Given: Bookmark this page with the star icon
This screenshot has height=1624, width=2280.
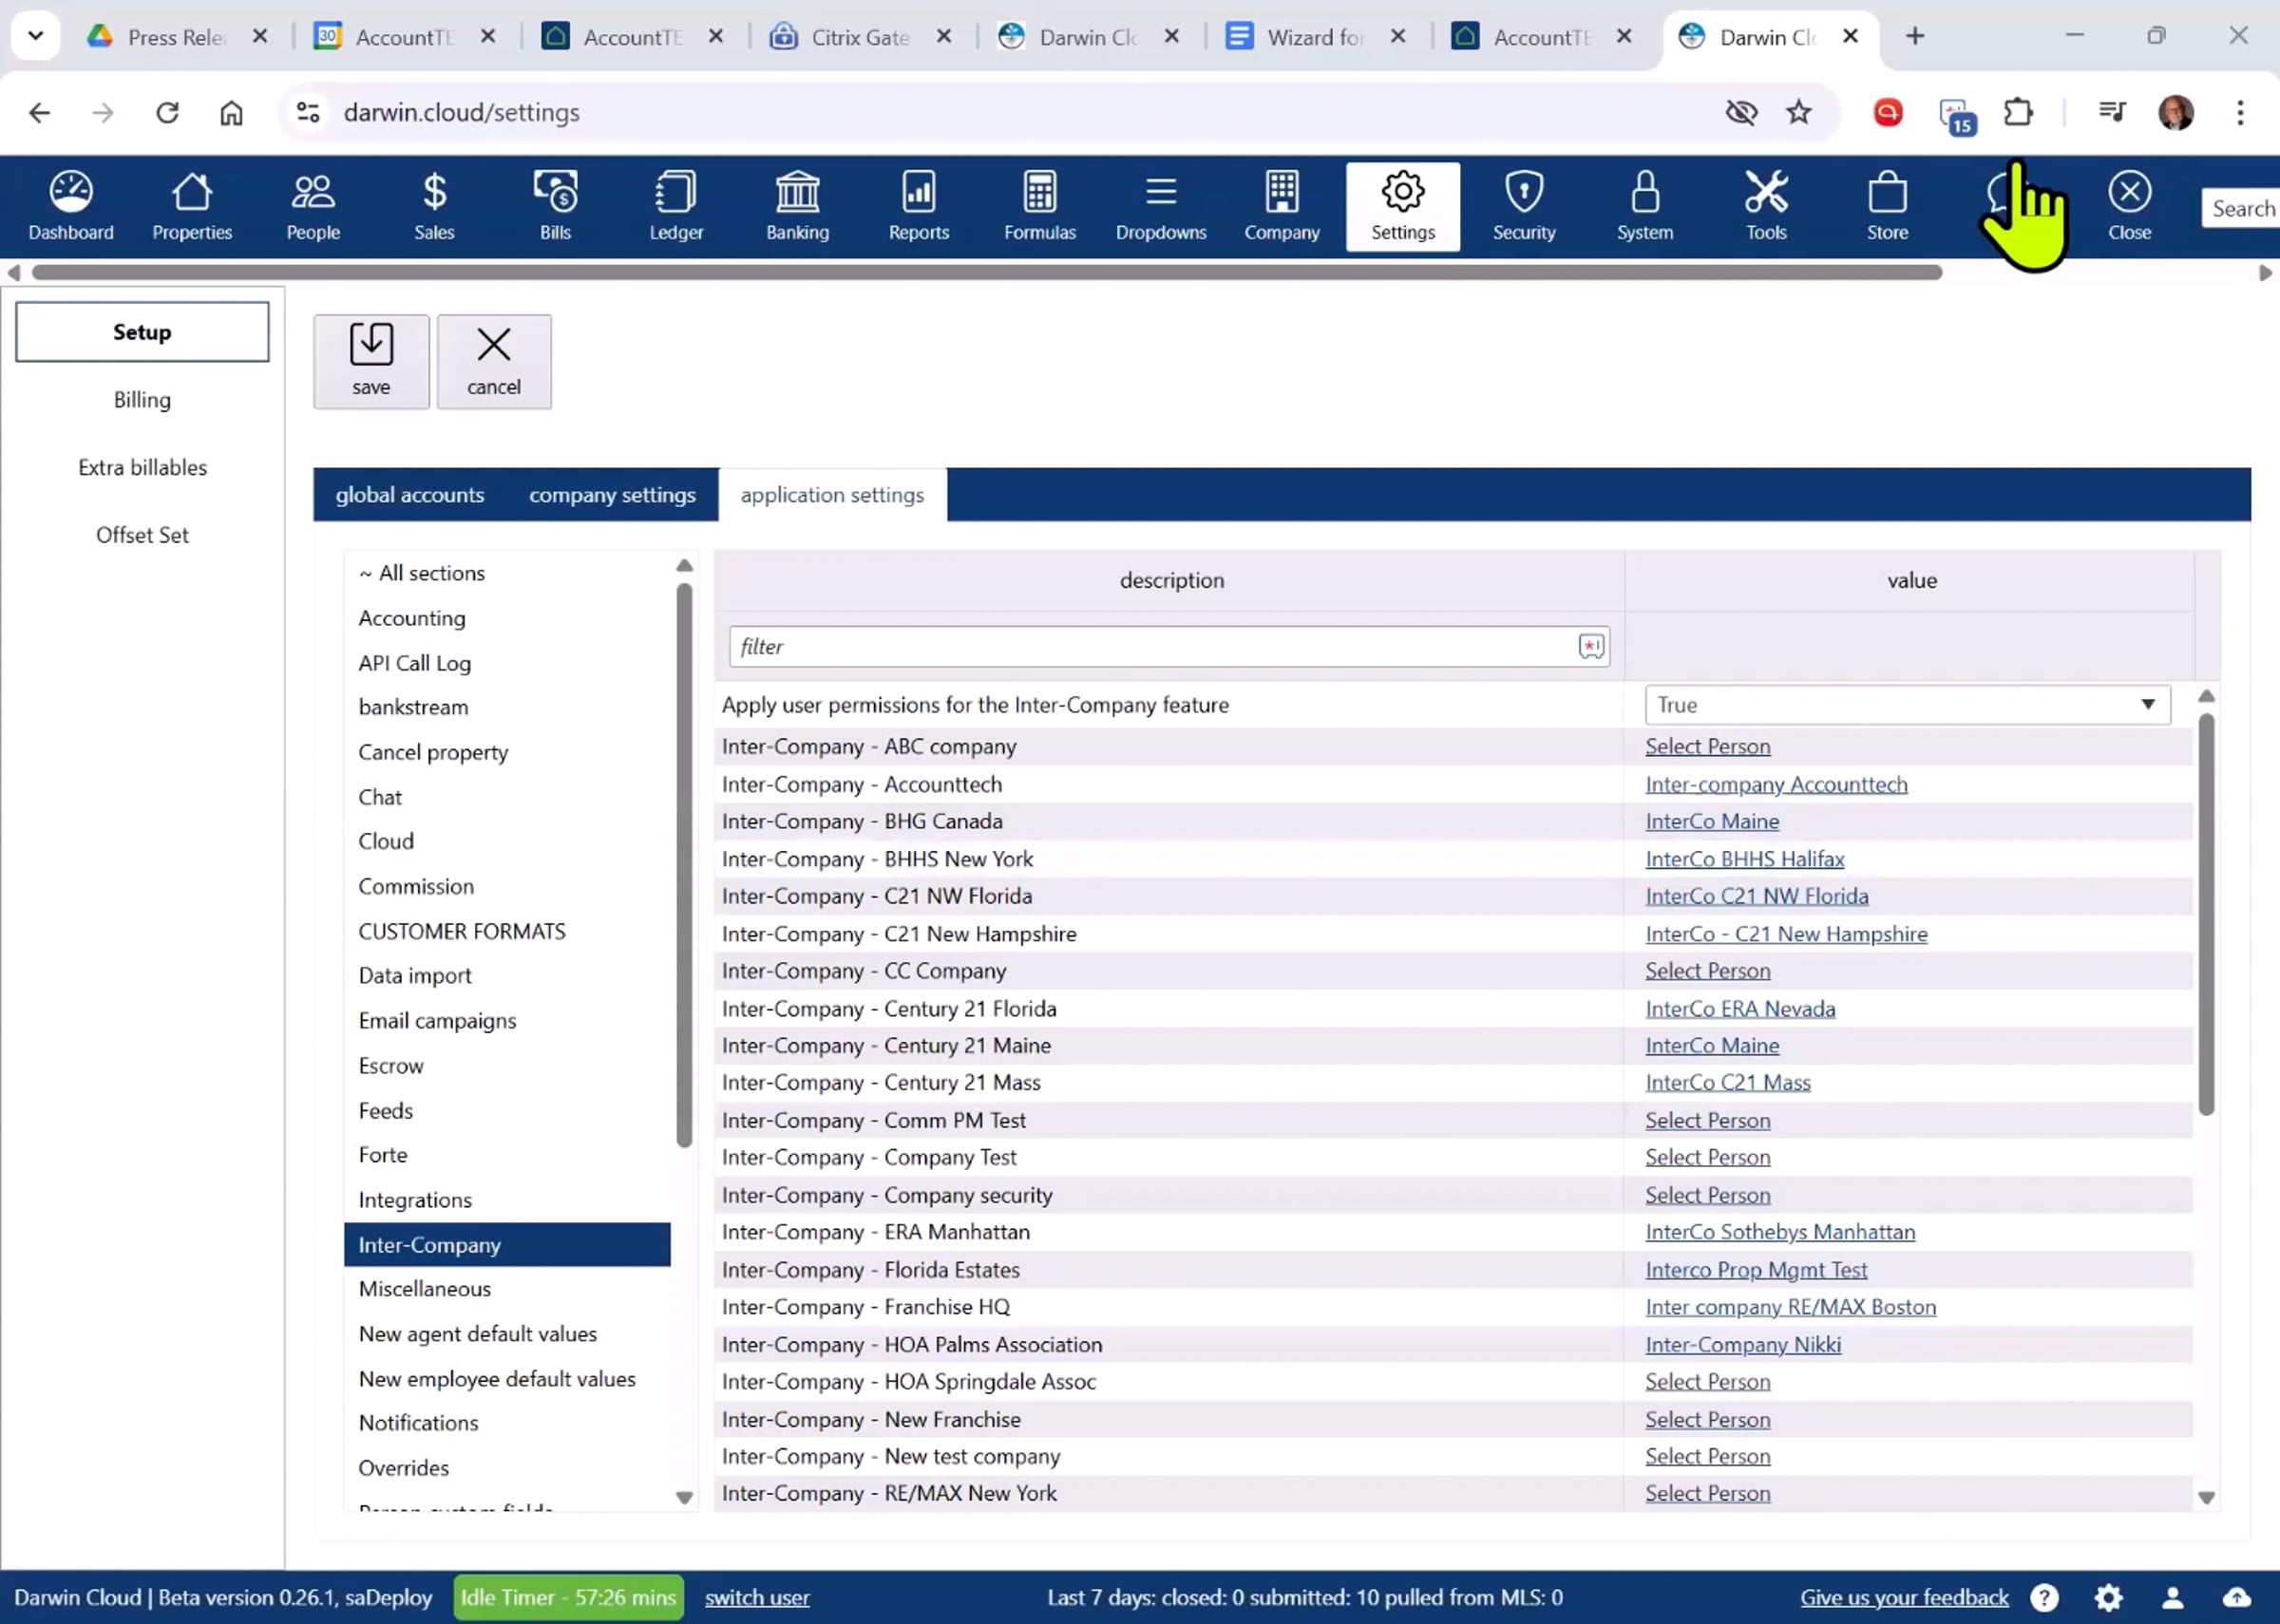Looking at the screenshot, I should point(1798,112).
